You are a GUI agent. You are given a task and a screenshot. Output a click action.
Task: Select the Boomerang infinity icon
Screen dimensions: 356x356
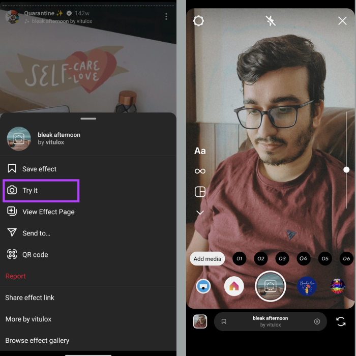click(200, 171)
